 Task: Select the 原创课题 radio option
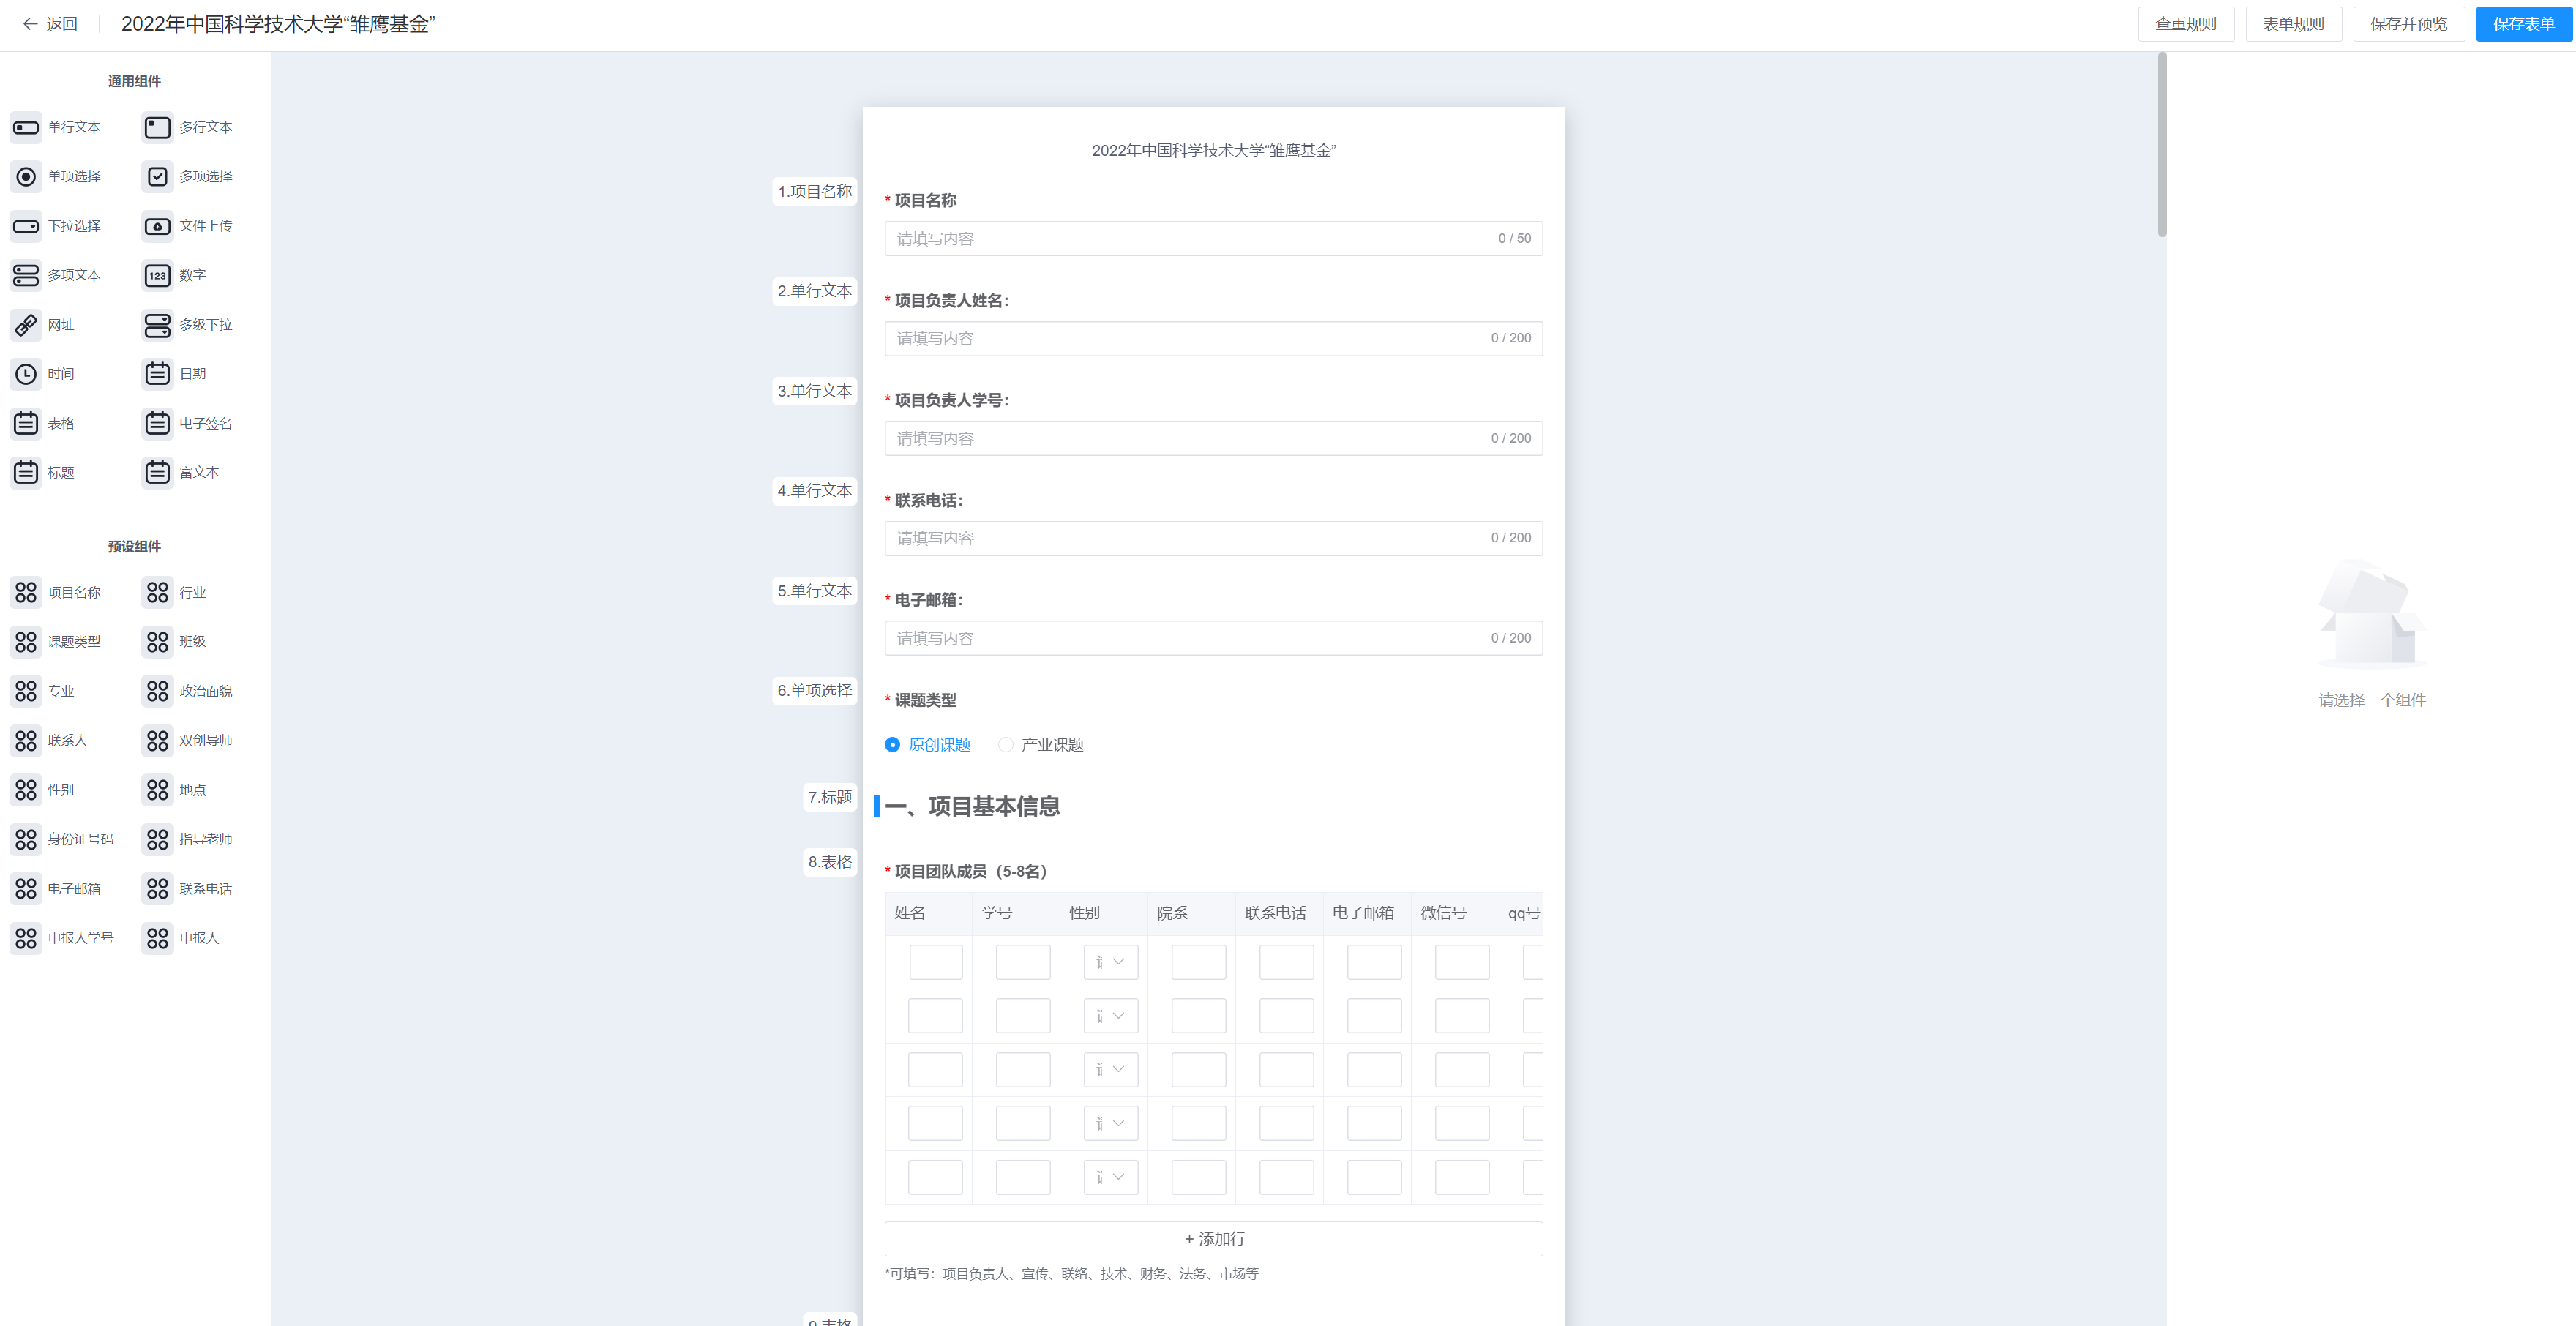892,745
